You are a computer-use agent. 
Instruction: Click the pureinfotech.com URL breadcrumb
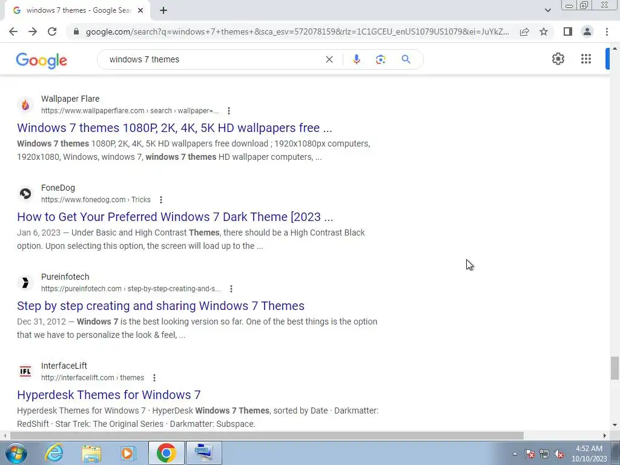[x=131, y=289]
